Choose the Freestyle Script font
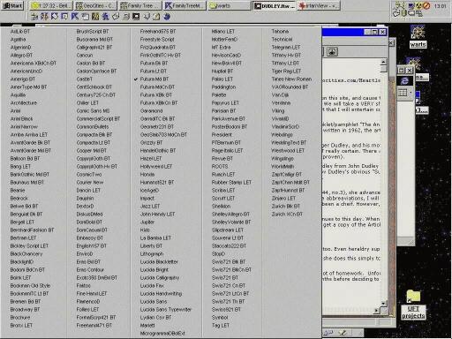Viewport: 452px width, 339px height. 157,39
